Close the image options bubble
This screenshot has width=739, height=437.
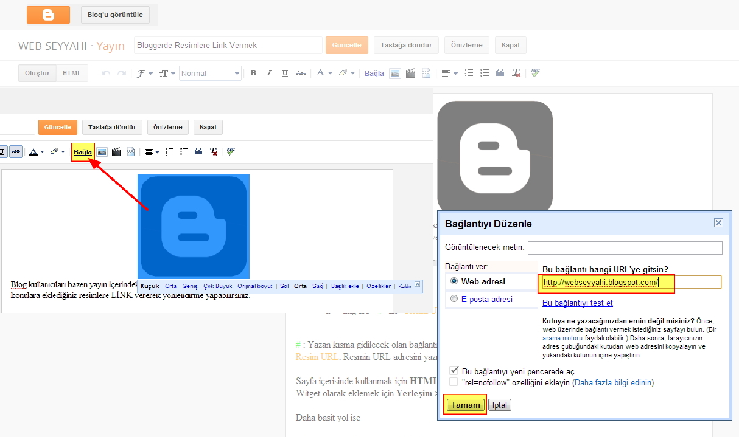coord(417,284)
